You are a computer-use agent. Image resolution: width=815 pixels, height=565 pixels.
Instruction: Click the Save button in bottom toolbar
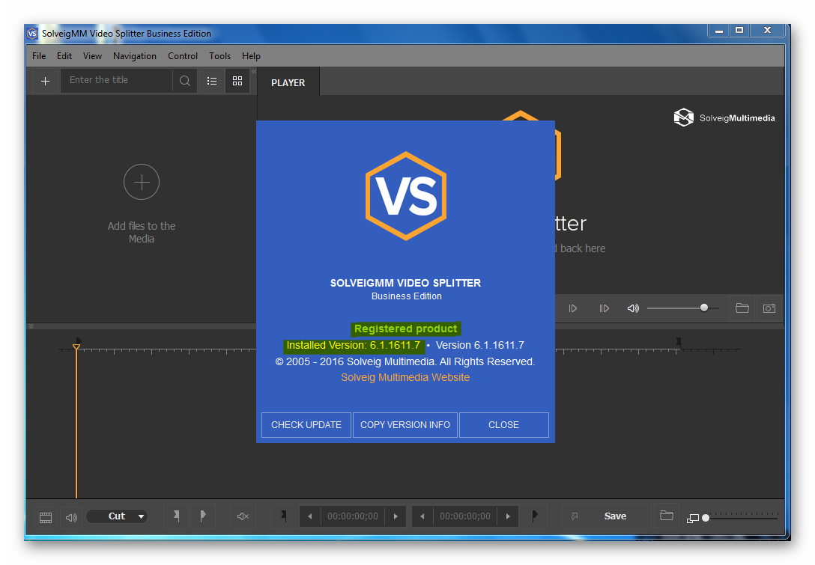616,516
